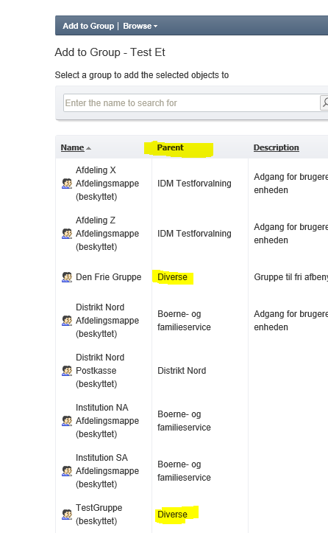Click the group icon next to TestGruppe
The height and width of the screenshot is (533, 328).
pyautogui.click(x=67, y=515)
